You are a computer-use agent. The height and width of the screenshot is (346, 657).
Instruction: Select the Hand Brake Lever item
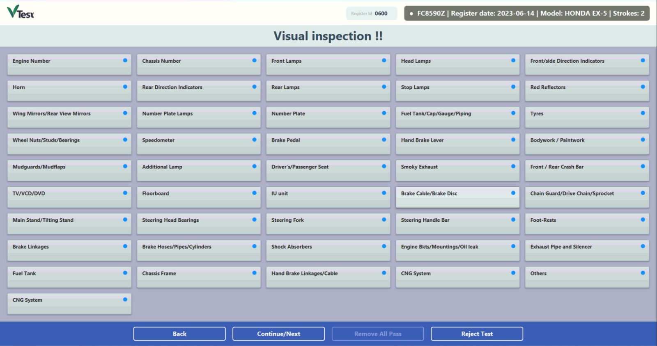[x=457, y=144]
